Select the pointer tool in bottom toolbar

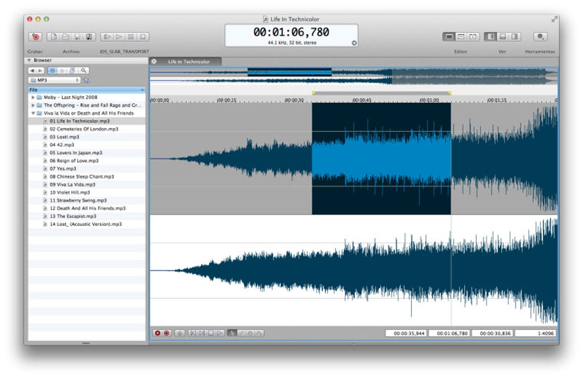coord(232,333)
